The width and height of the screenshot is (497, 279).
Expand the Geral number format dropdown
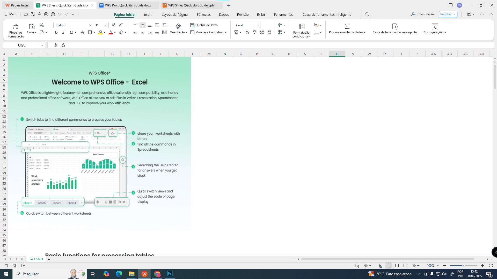[258, 25]
